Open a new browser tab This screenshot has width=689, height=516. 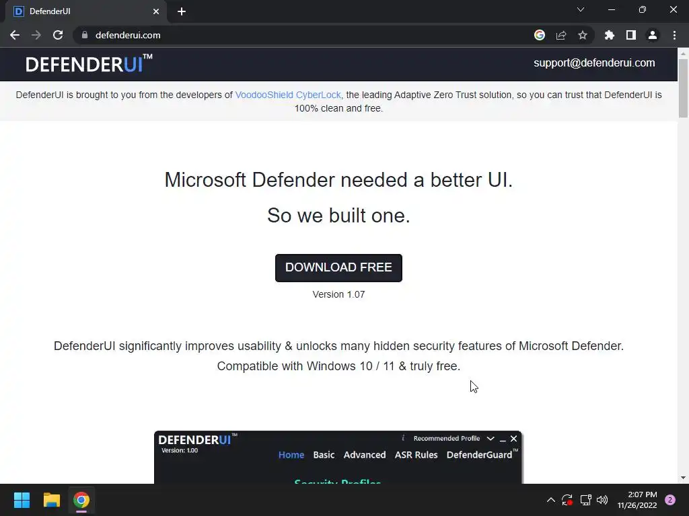pyautogui.click(x=182, y=11)
